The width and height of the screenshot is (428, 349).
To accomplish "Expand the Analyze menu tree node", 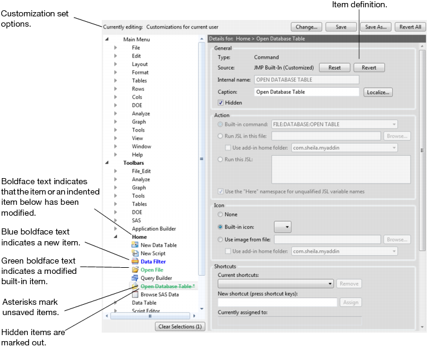I will point(116,113).
